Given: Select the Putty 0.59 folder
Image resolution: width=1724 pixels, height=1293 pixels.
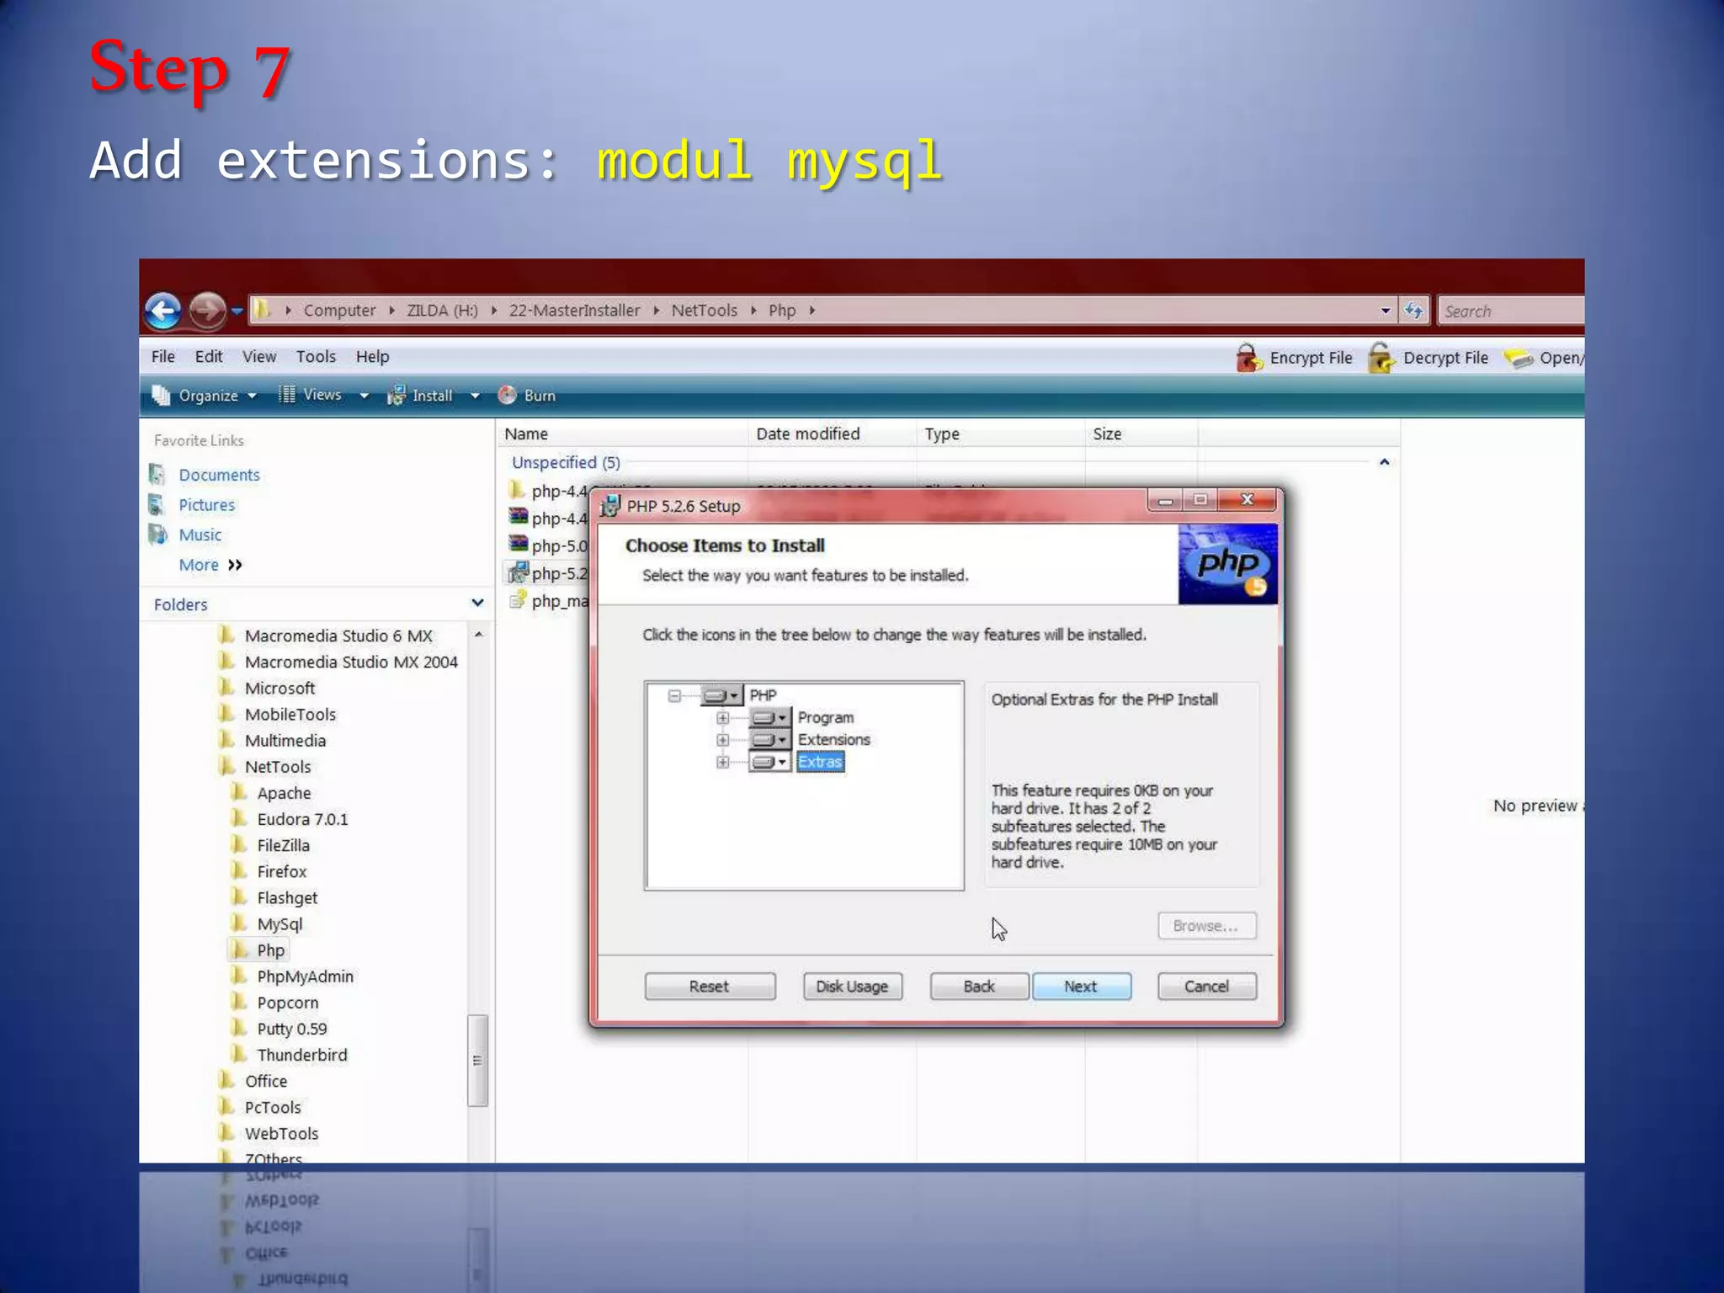Looking at the screenshot, I should 291,1028.
